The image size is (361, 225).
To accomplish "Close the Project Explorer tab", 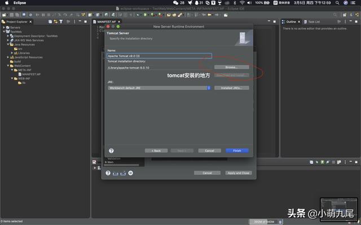I will click(x=30, y=21).
